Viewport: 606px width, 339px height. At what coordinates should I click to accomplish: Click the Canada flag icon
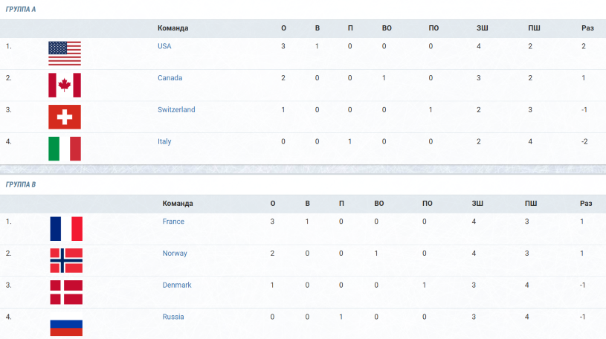(65, 85)
